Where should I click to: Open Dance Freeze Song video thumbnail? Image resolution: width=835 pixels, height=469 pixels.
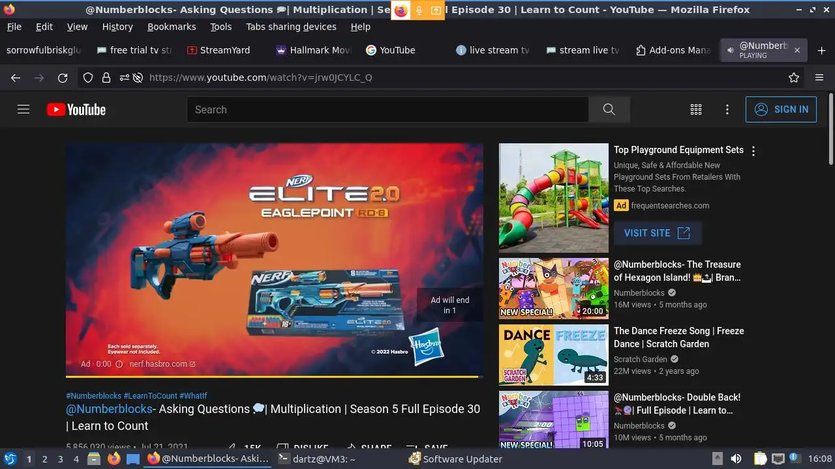tap(554, 355)
